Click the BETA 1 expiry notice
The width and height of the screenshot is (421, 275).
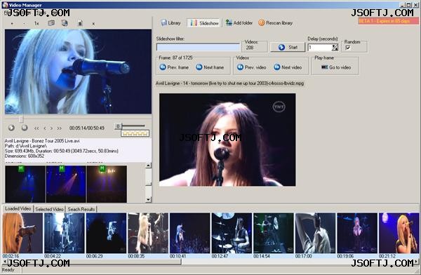pyautogui.click(x=388, y=21)
